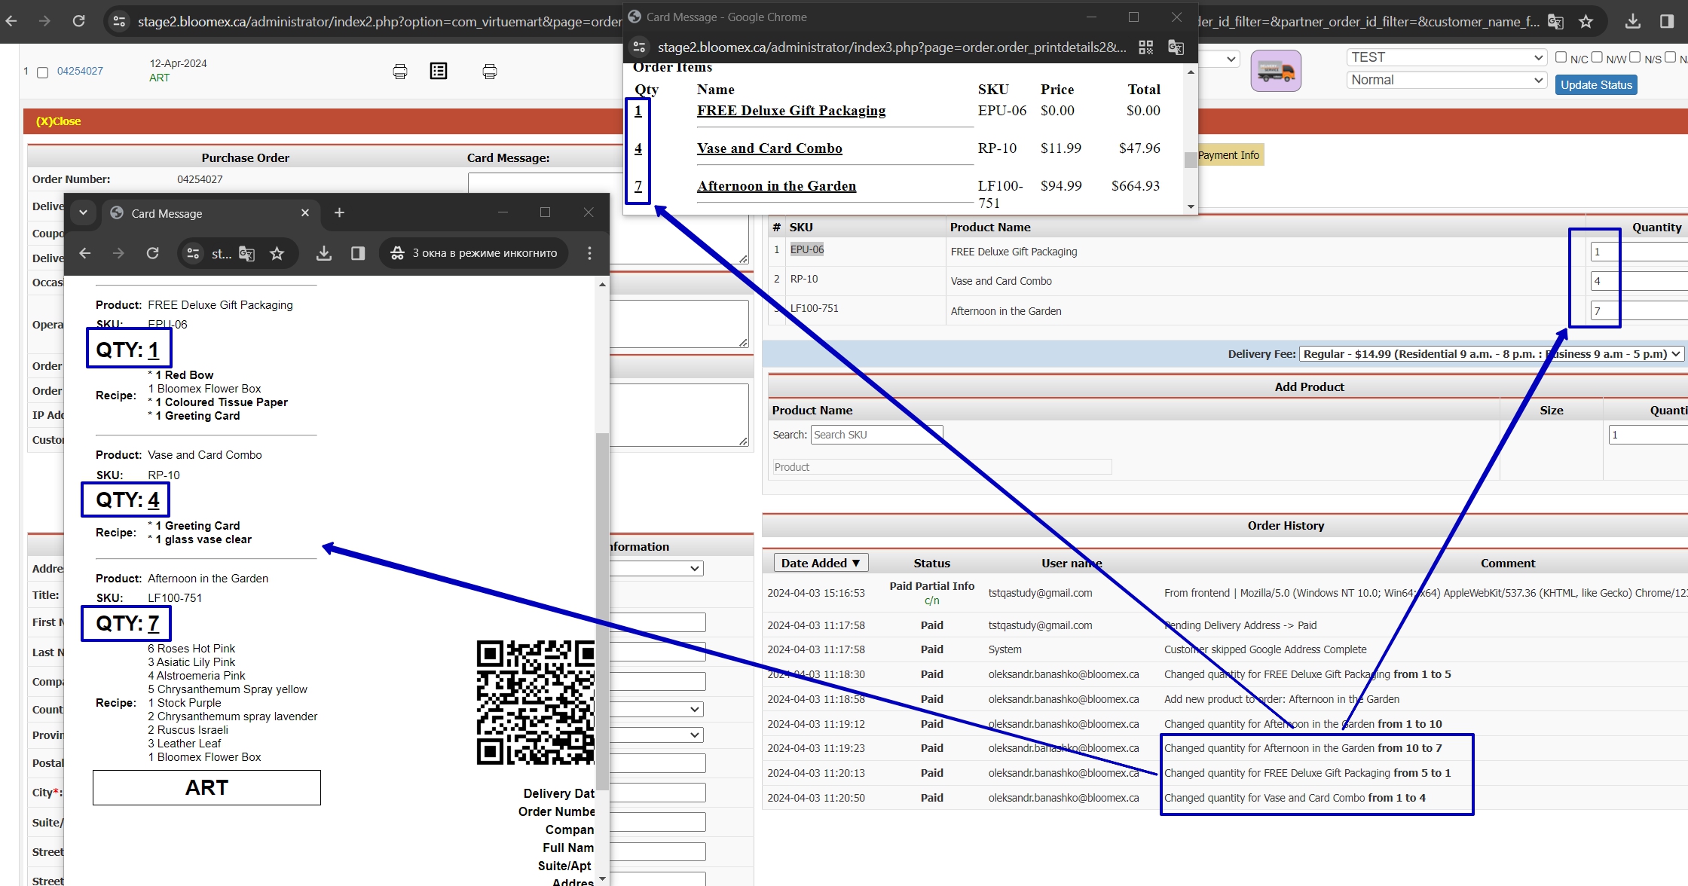Screen dimensions: 1688x886
Task: Click the Product name field under Search
Action: [x=942, y=467]
